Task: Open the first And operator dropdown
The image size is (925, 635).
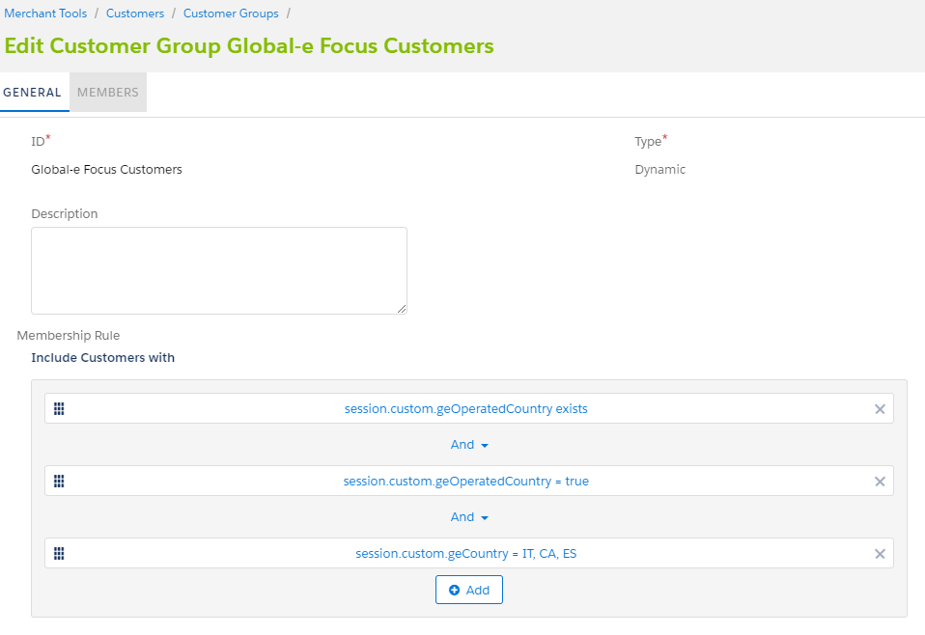Action: [x=469, y=445]
